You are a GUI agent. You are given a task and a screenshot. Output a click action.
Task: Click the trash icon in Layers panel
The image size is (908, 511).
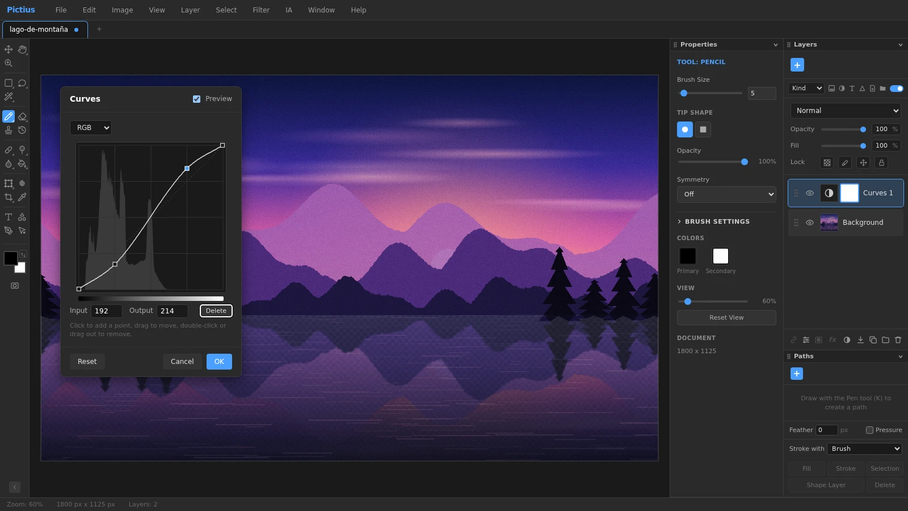(898, 340)
